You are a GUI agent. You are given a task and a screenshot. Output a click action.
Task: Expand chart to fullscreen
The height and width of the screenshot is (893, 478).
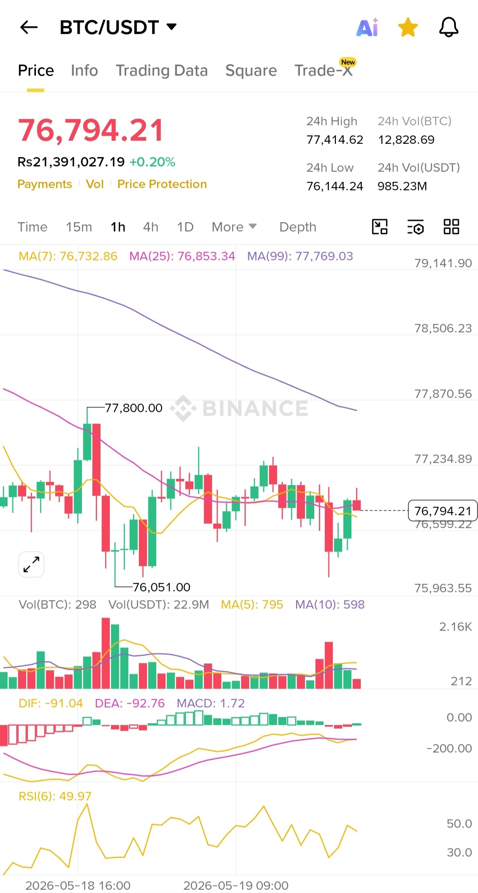31,564
